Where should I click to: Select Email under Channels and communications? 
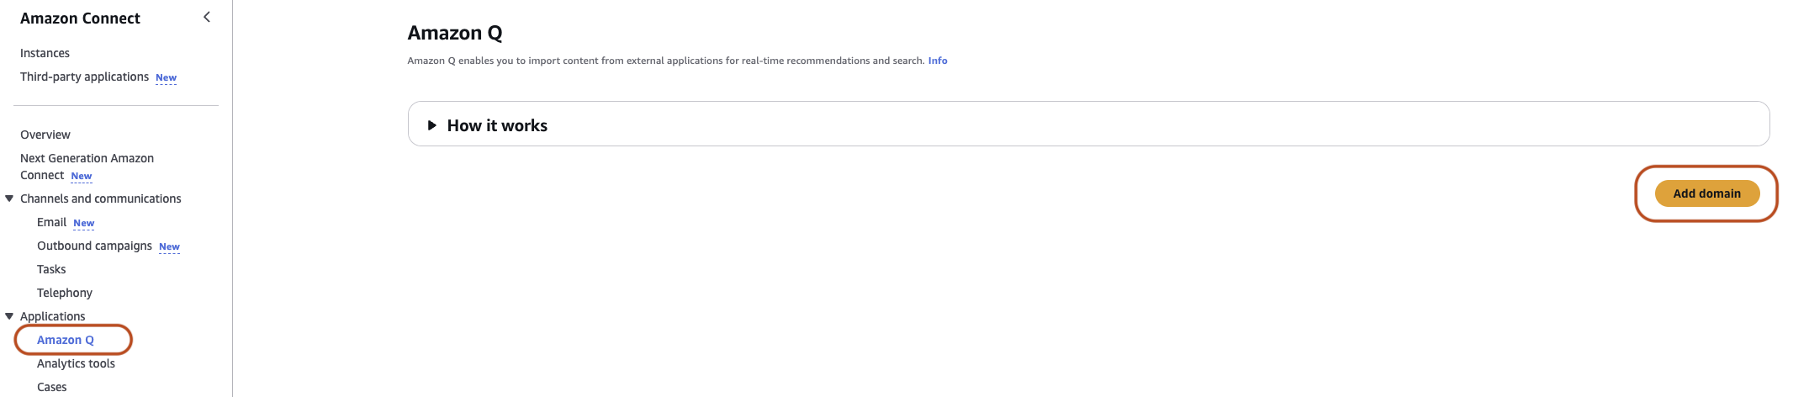click(51, 222)
